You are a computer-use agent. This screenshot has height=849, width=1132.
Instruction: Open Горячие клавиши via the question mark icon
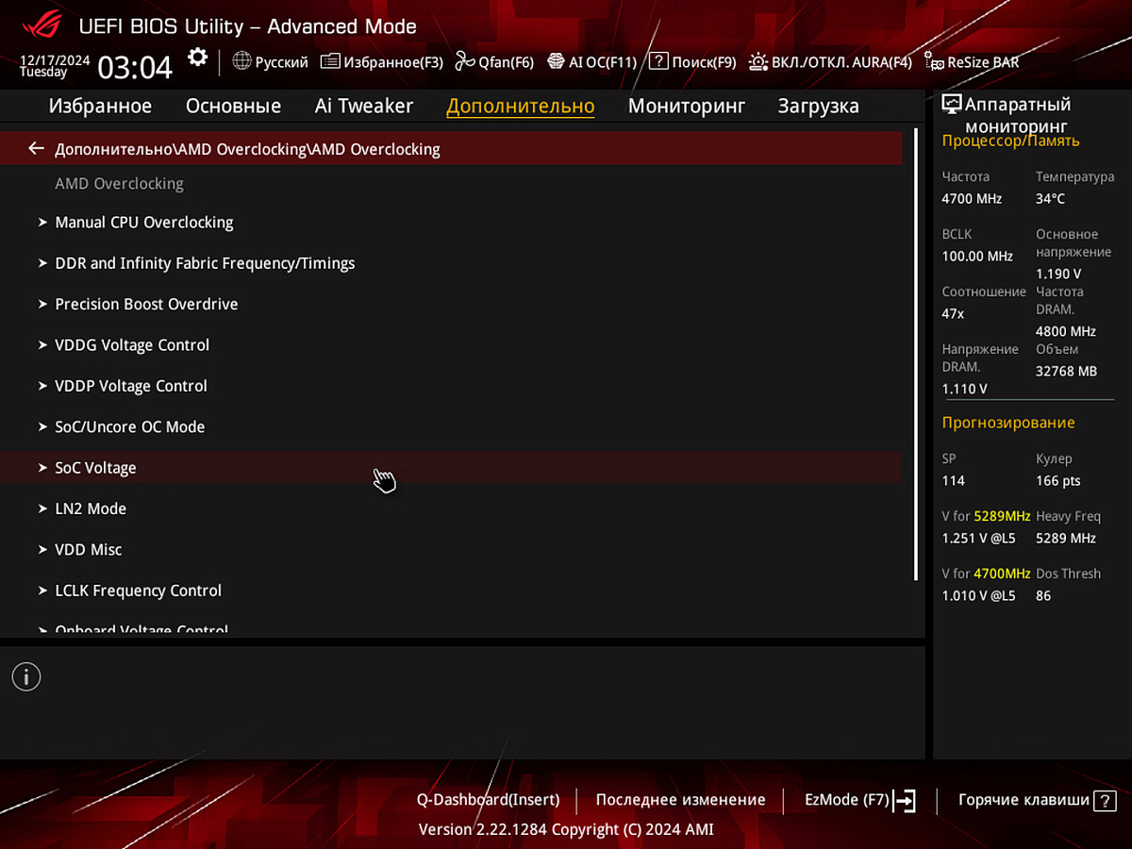tap(1105, 800)
